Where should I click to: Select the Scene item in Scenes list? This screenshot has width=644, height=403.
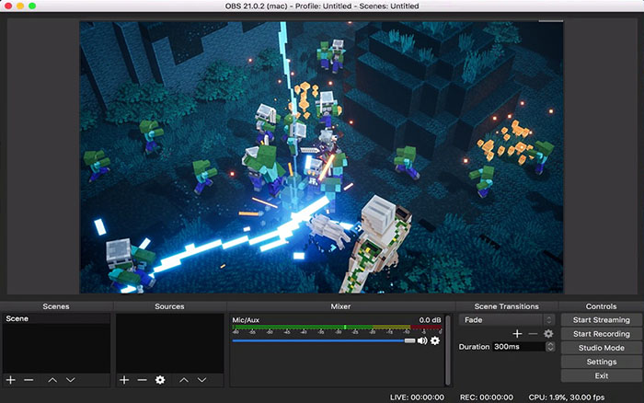point(56,318)
